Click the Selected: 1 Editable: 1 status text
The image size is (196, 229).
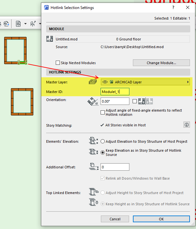172,18
